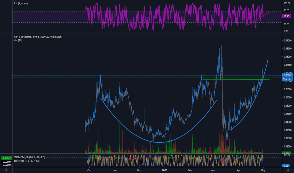The width and height of the screenshot is (294, 173).
Task: Click the SQZMOM_LB indicator label
Action: point(29,157)
